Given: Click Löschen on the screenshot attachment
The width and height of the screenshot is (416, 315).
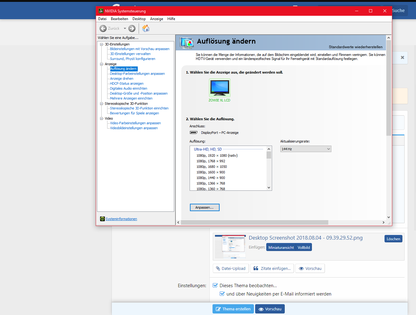Looking at the screenshot, I should 393,239.
